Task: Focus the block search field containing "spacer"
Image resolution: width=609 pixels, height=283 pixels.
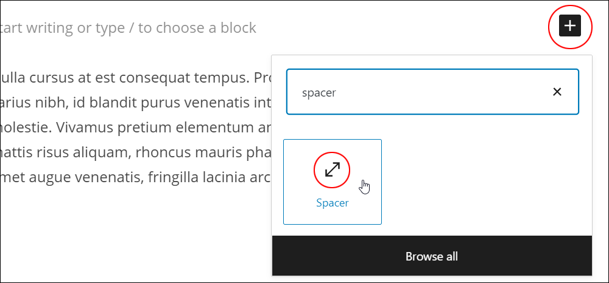Action: tap(432, 92)
